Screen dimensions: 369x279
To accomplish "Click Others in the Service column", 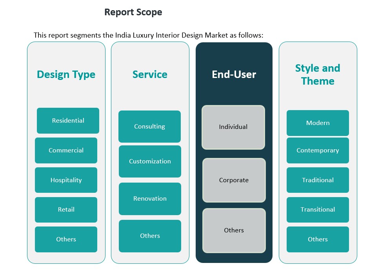I will (150, 236).
